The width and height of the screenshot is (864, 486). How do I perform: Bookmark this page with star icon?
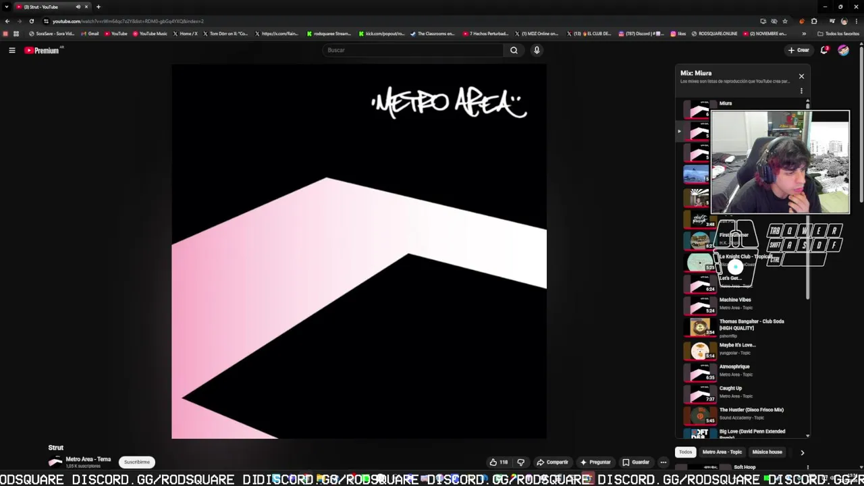pyautogui.click(x=785, y=21)
